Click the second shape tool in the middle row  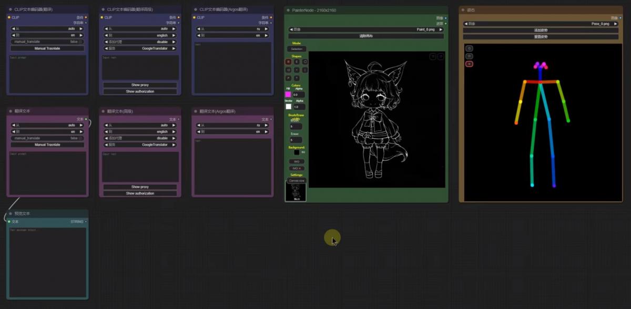click(297, 69)
